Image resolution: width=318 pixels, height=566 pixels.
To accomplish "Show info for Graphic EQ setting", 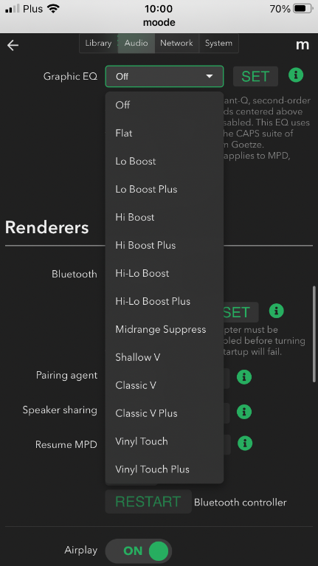I will tap(296, 75).
